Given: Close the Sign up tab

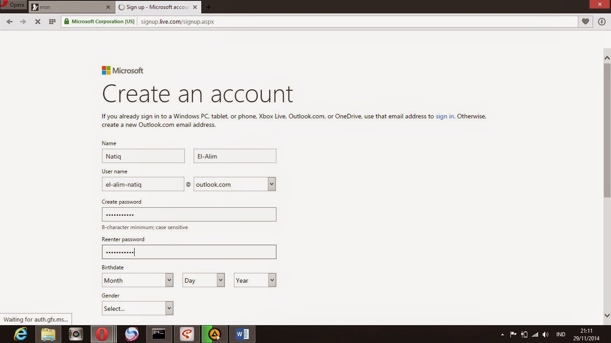Looking at the screenshot, I should [x=195, y=7].
